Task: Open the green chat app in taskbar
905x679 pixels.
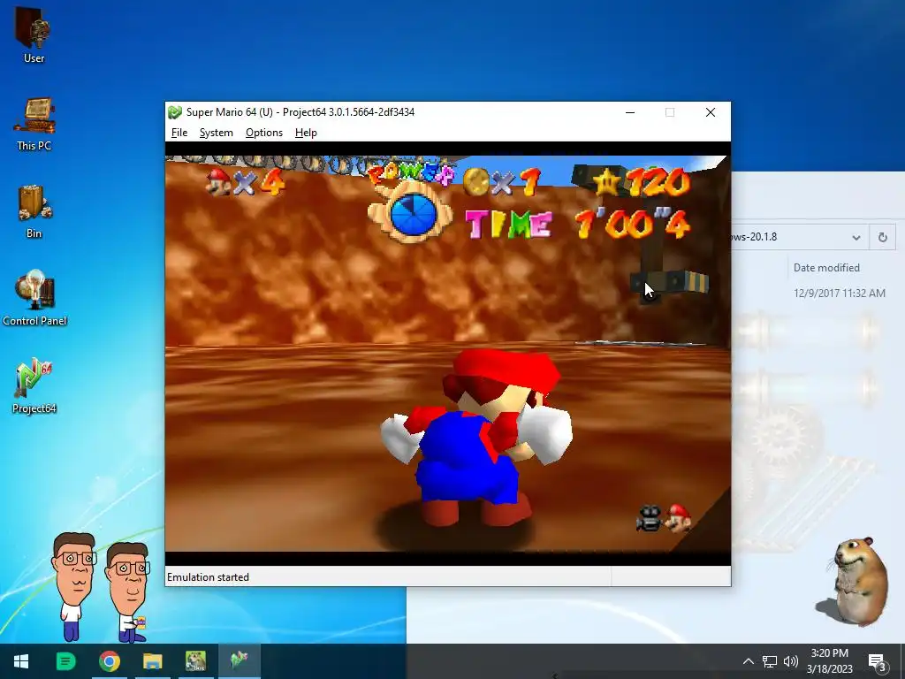Action: (x=65, y=661)
